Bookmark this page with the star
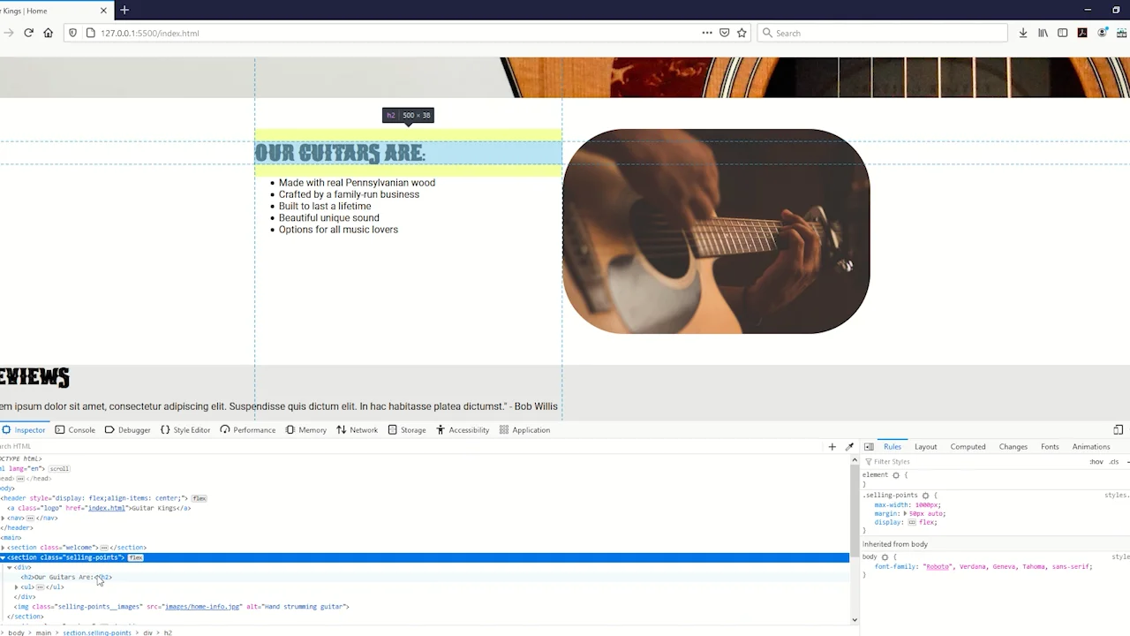This screenshot has height=636, width=1130. 742,33
